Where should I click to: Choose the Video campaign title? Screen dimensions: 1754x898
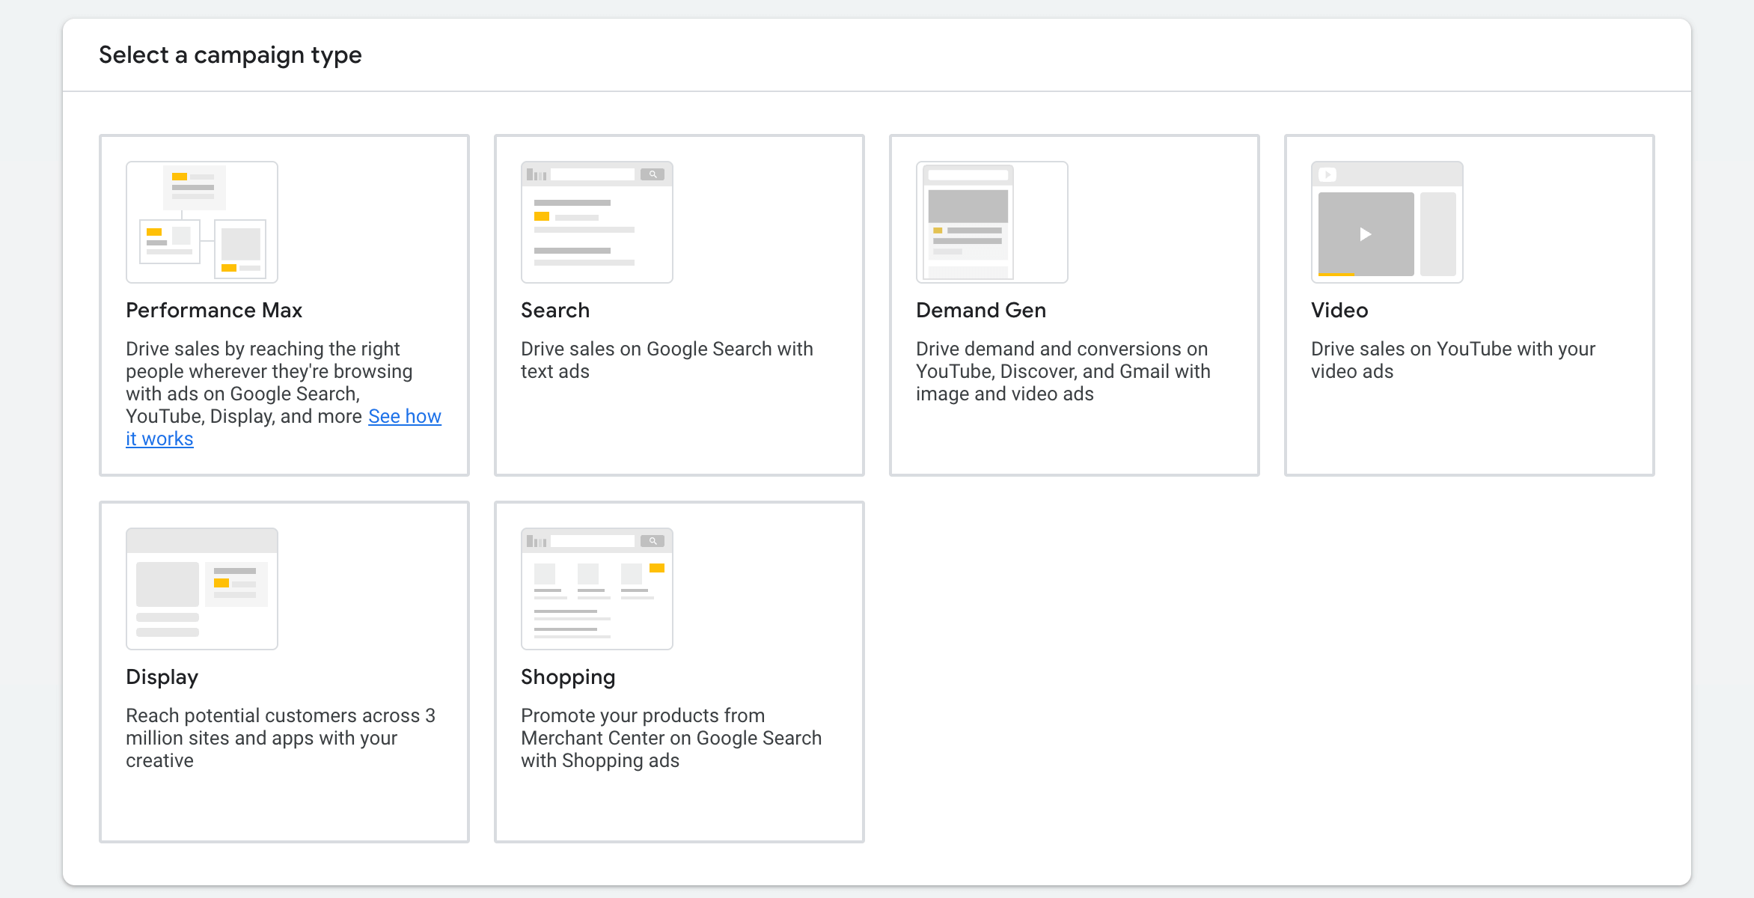[1339, 311]
